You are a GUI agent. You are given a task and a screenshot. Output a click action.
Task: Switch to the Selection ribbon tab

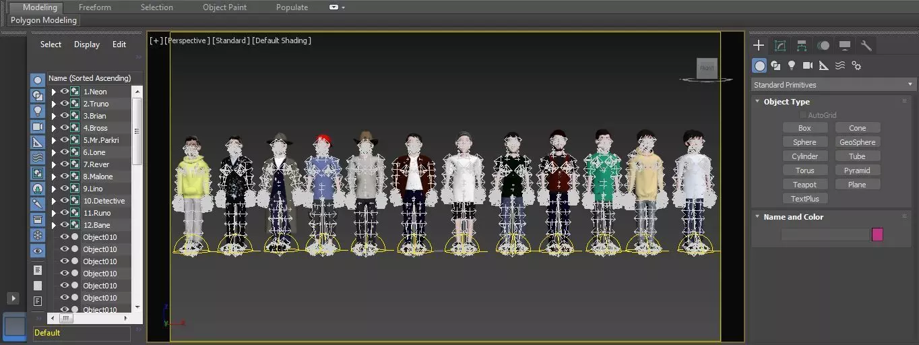[157, 7]
